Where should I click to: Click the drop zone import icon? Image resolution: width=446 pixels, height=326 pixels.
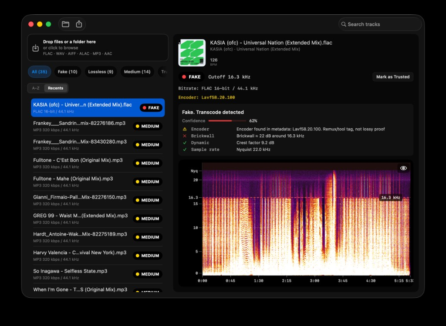(36, 48)
